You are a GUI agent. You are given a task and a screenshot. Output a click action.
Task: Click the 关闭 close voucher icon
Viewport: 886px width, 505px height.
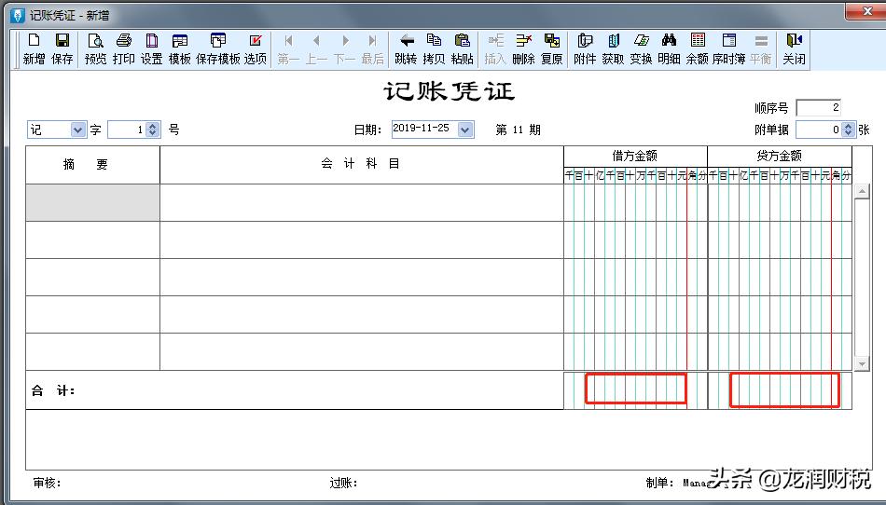pyautogui.click(x=794, y=48)
